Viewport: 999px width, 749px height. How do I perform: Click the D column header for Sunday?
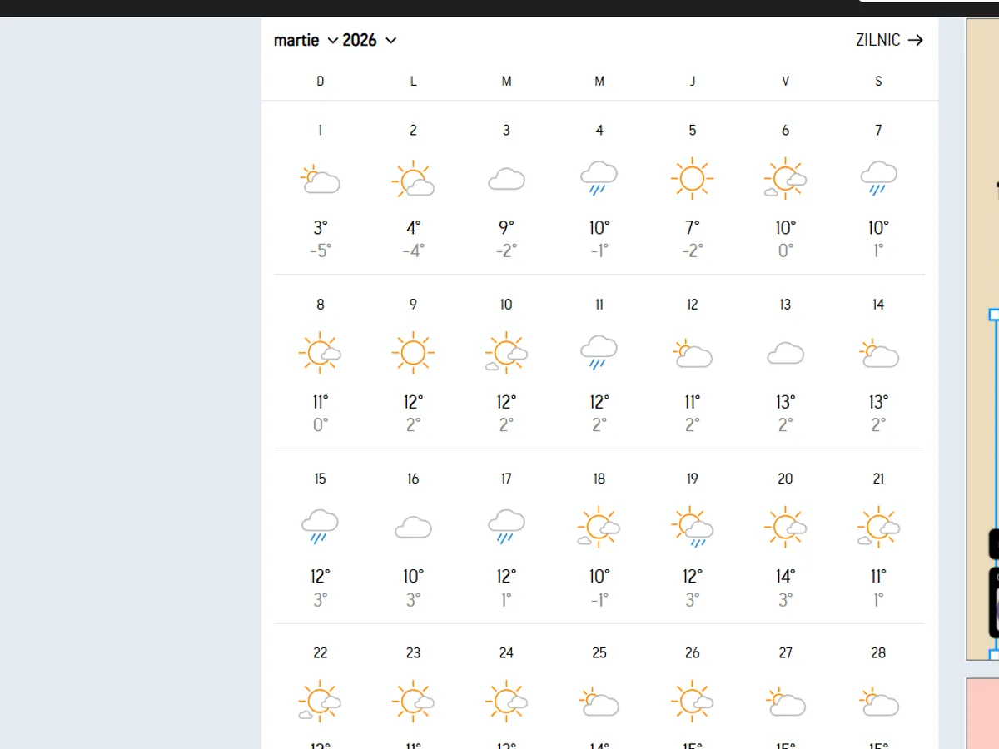point(320,81)
